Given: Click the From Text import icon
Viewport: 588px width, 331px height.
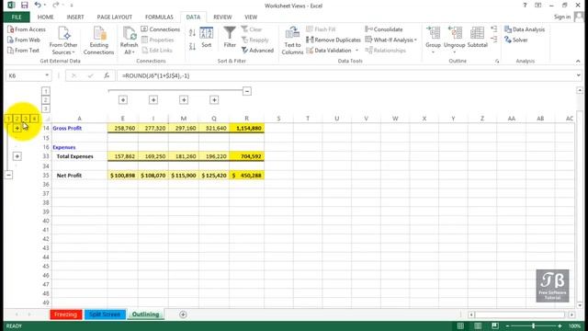Looking at the screenshot, I should [x=10, y=50].
